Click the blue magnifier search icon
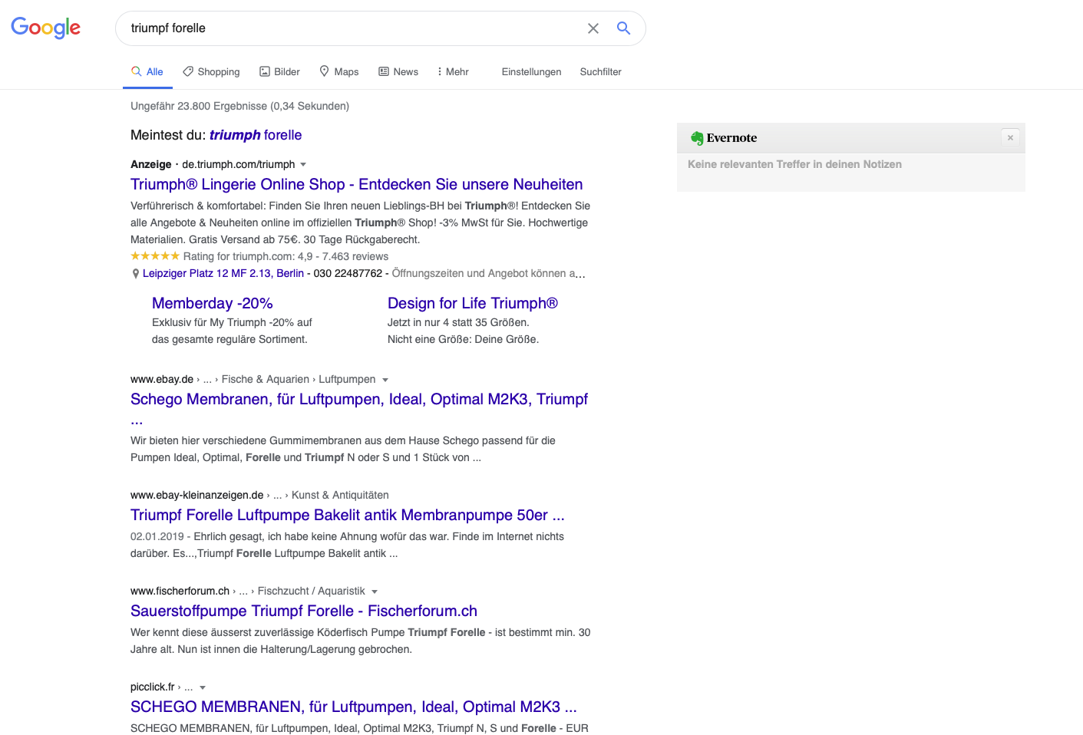Viewport: 1083px width, 735px height. tap(623, 28)
